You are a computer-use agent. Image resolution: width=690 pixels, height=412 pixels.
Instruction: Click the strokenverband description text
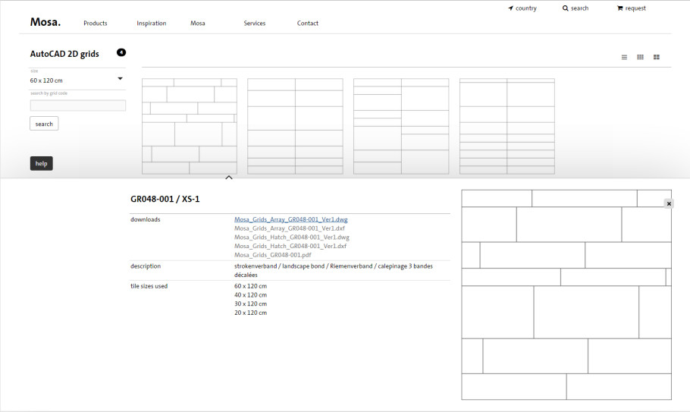tap(334, 270)
